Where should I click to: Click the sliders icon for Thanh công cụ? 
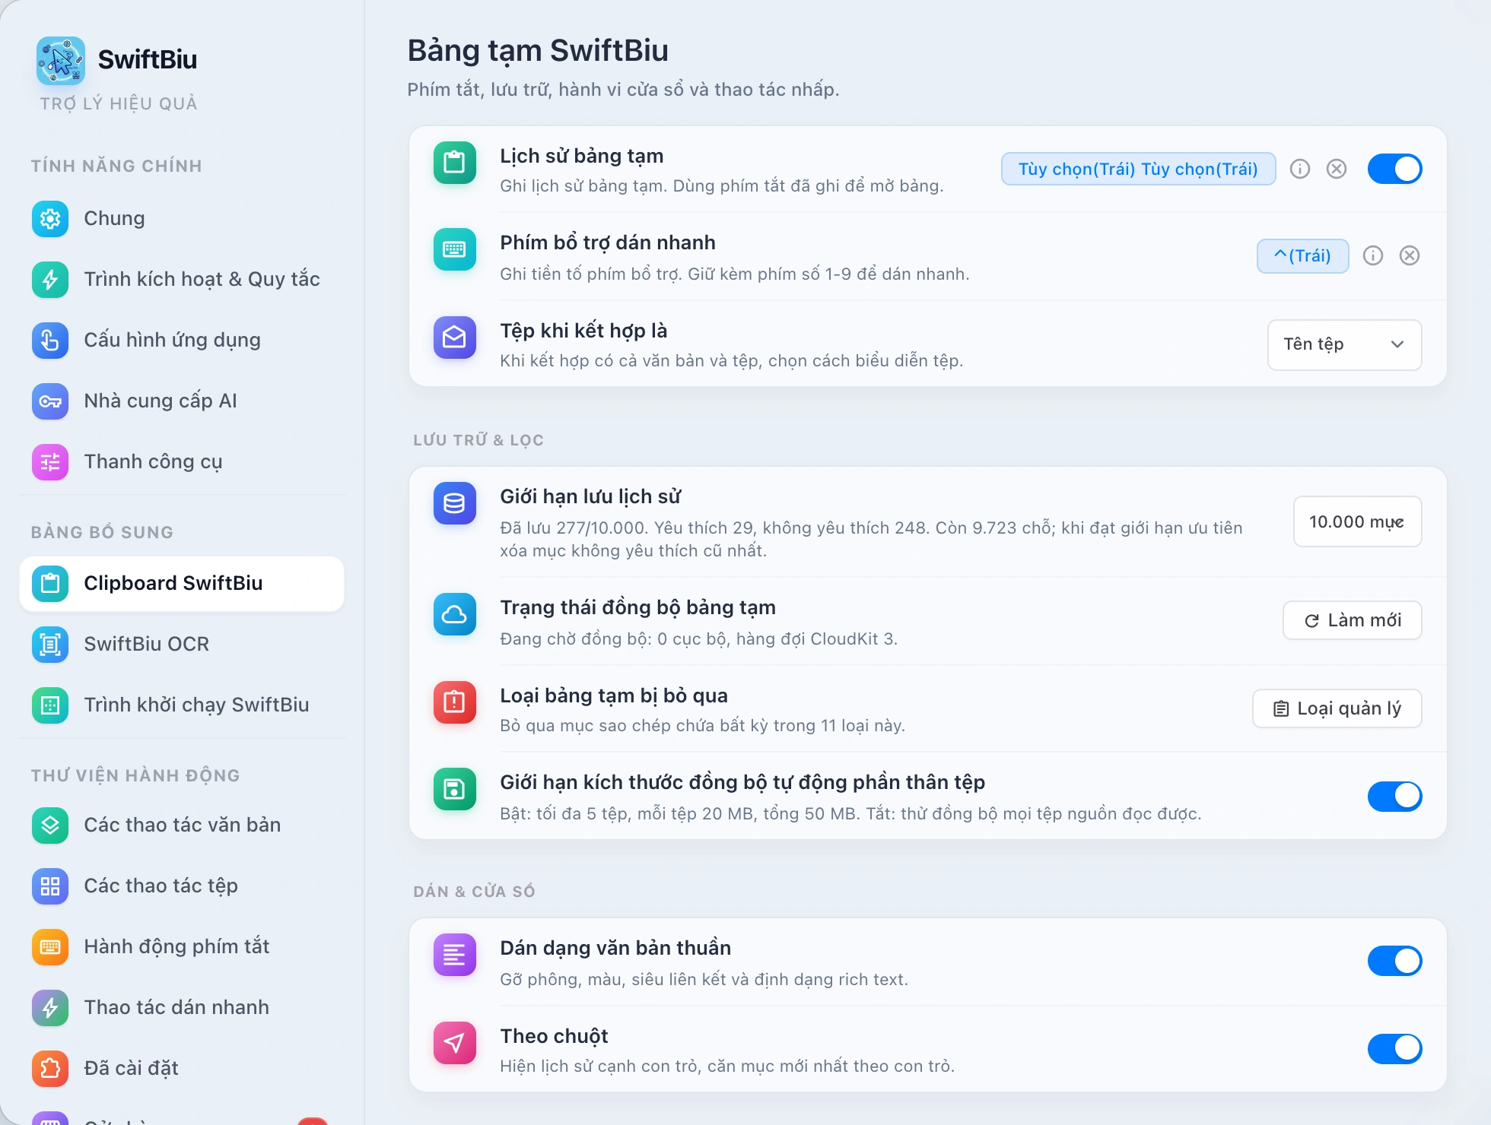point(50,462)
